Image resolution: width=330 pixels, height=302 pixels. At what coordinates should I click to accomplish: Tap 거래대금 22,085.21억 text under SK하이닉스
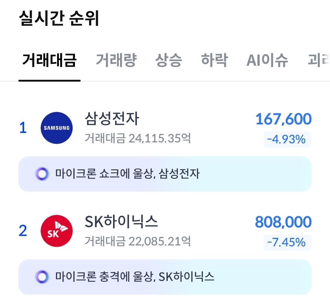tap(137, 241)
